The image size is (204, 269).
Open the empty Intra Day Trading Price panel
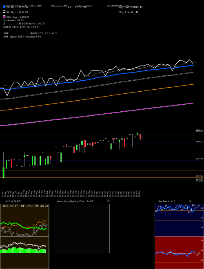click(x=82, y=228)
